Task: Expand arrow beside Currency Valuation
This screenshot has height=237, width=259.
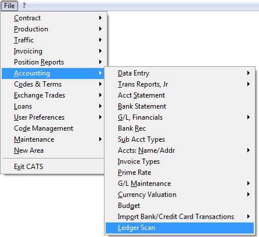Action: [249, 195]
